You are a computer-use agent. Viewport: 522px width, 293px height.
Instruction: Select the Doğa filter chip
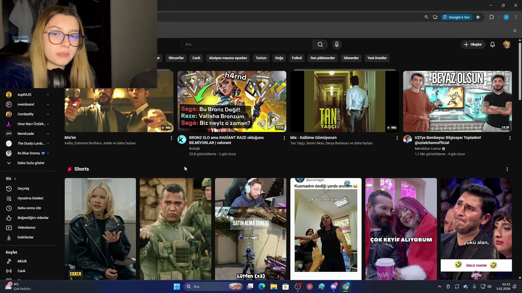pos(279,58)
